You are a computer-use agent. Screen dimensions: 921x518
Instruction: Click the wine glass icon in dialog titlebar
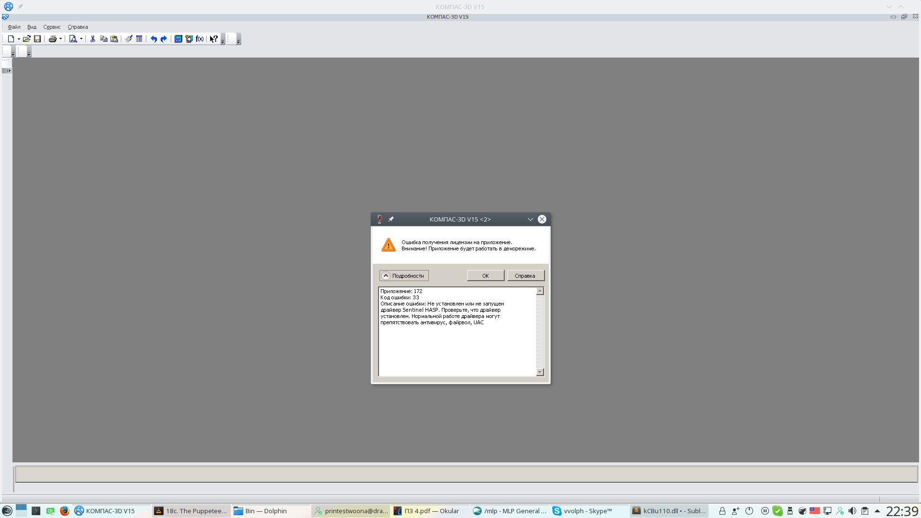[379, 219]
